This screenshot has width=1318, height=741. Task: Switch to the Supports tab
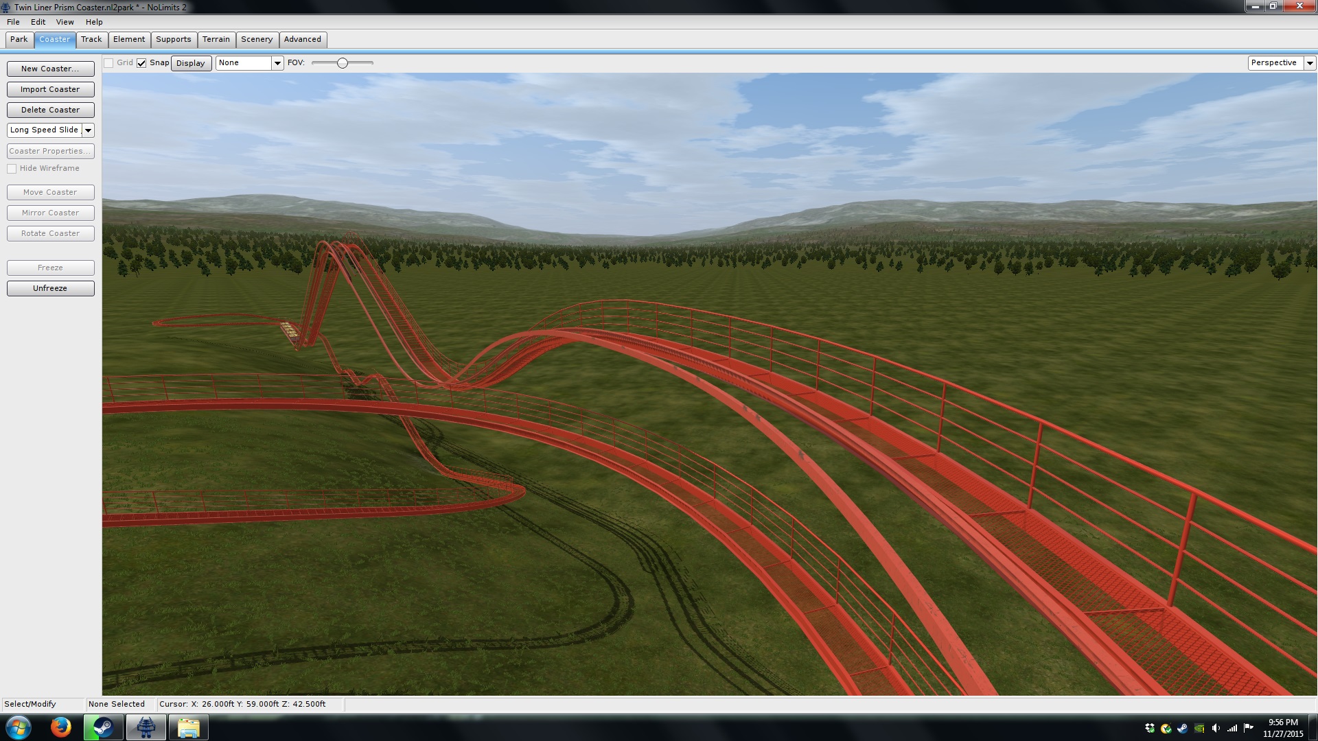tap(173, 39)
